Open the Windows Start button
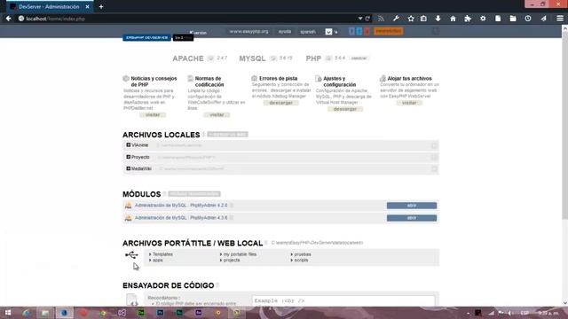 pos(8,313)
